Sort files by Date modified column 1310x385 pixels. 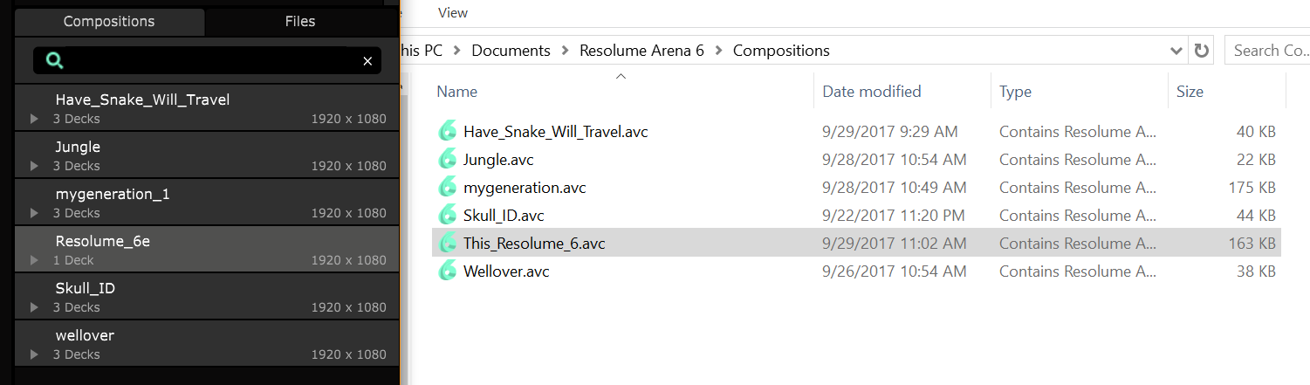click(871, 91)
